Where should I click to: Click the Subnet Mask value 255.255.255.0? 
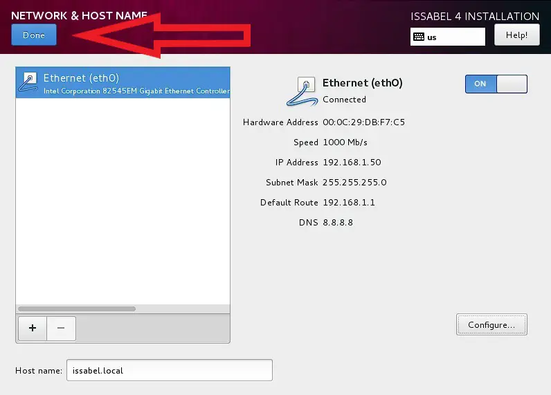[x=354, y=182]
